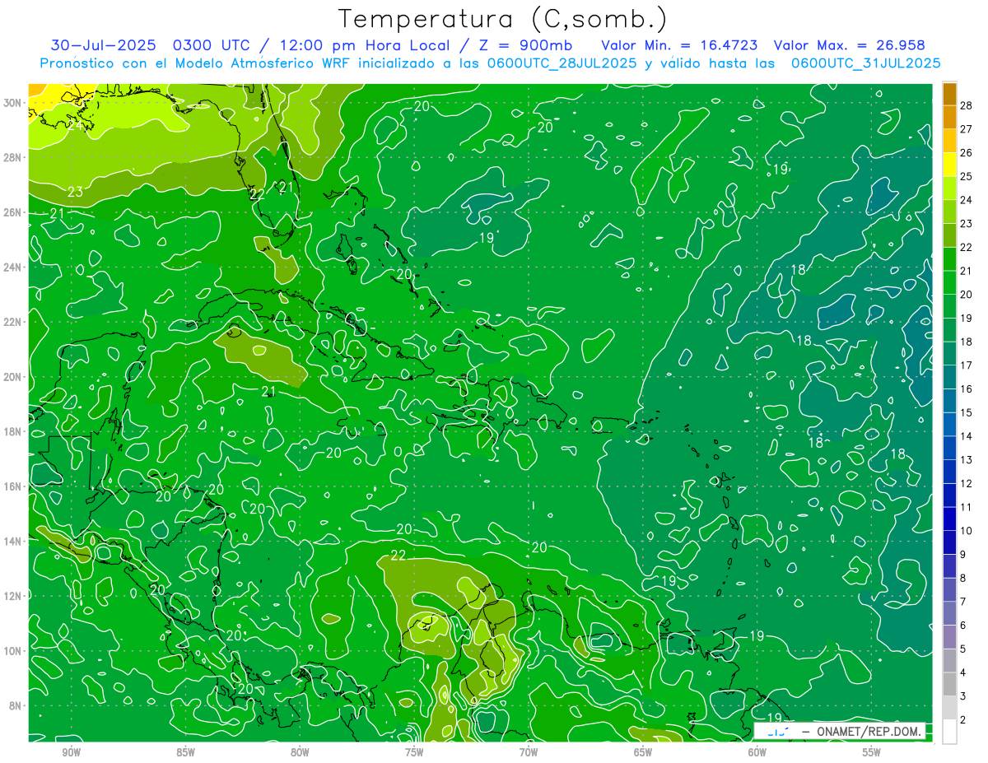Click the 24N latitude axis label
Screen dimensions: 988x763
[12, 267]
